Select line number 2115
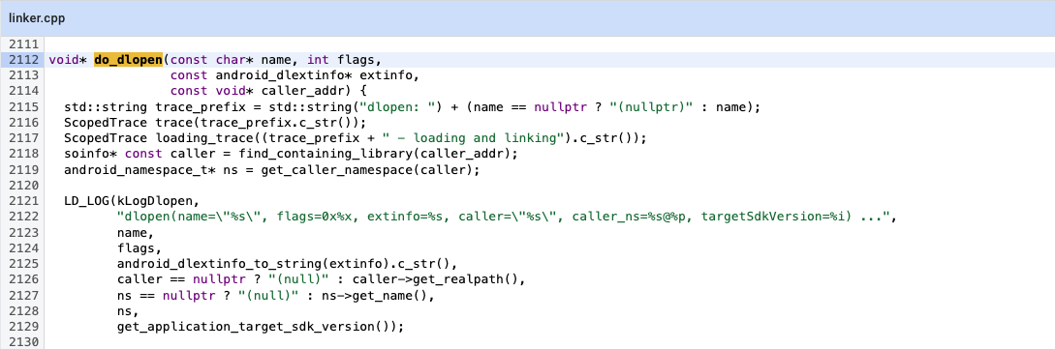The image size is (1055, 349). click(x=23, y=106)
